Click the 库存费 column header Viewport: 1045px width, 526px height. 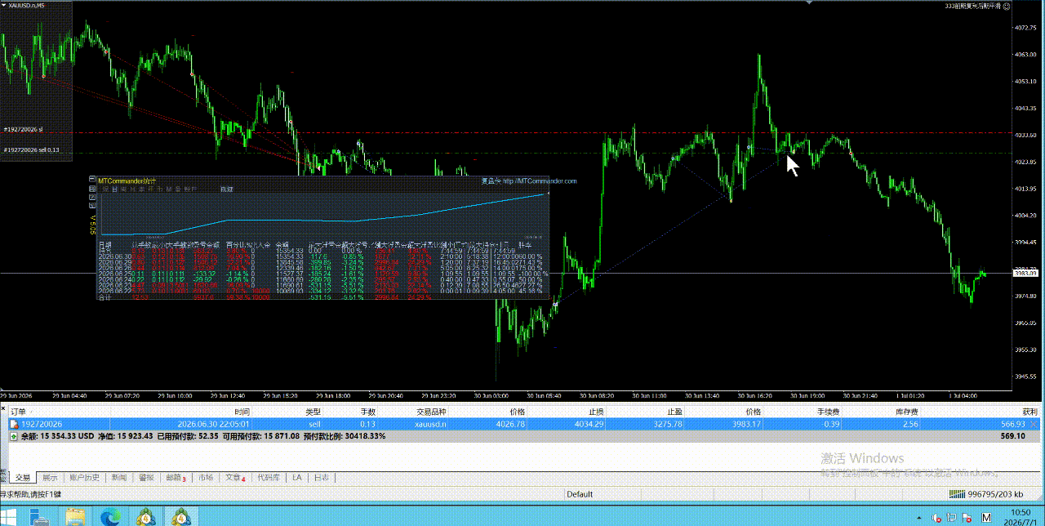(x=906, y=412)
